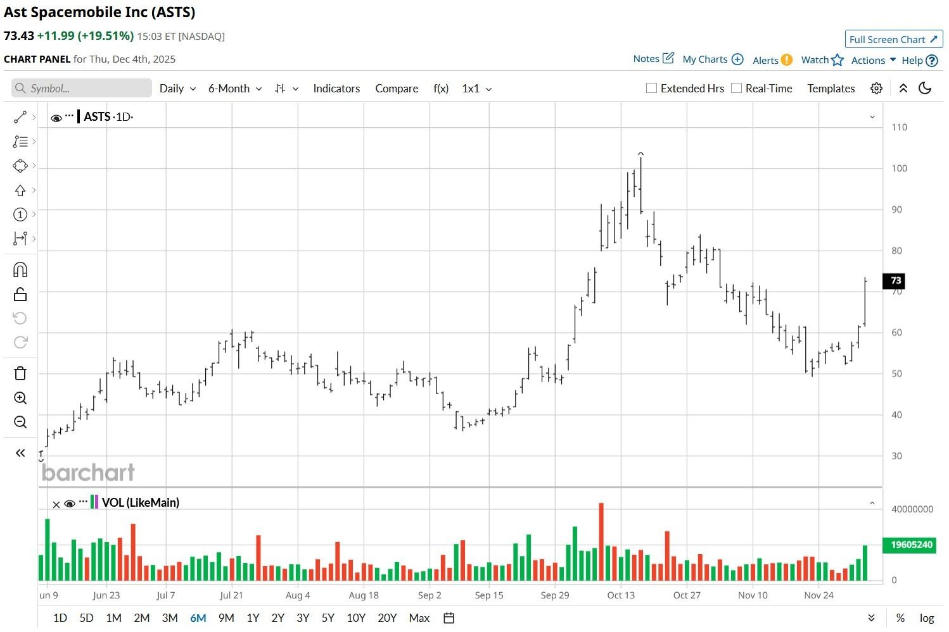
Task: Change the VOL indicator bar colors
Action: [94, 502]
